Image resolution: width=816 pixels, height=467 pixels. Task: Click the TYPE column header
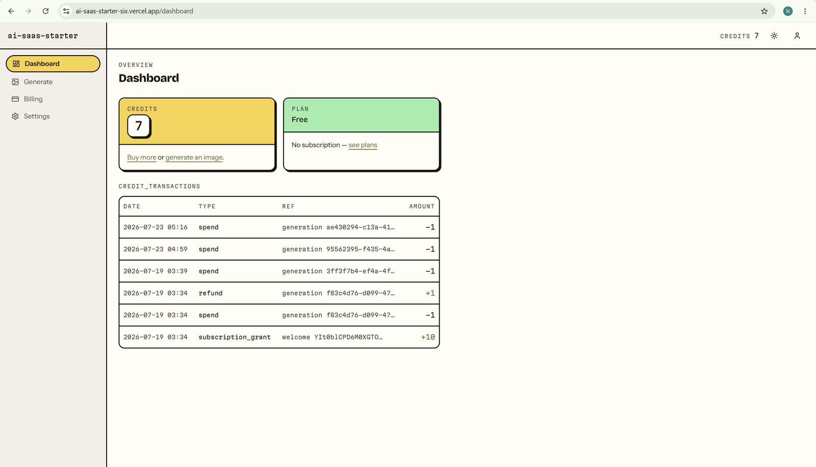pos(207,206)
